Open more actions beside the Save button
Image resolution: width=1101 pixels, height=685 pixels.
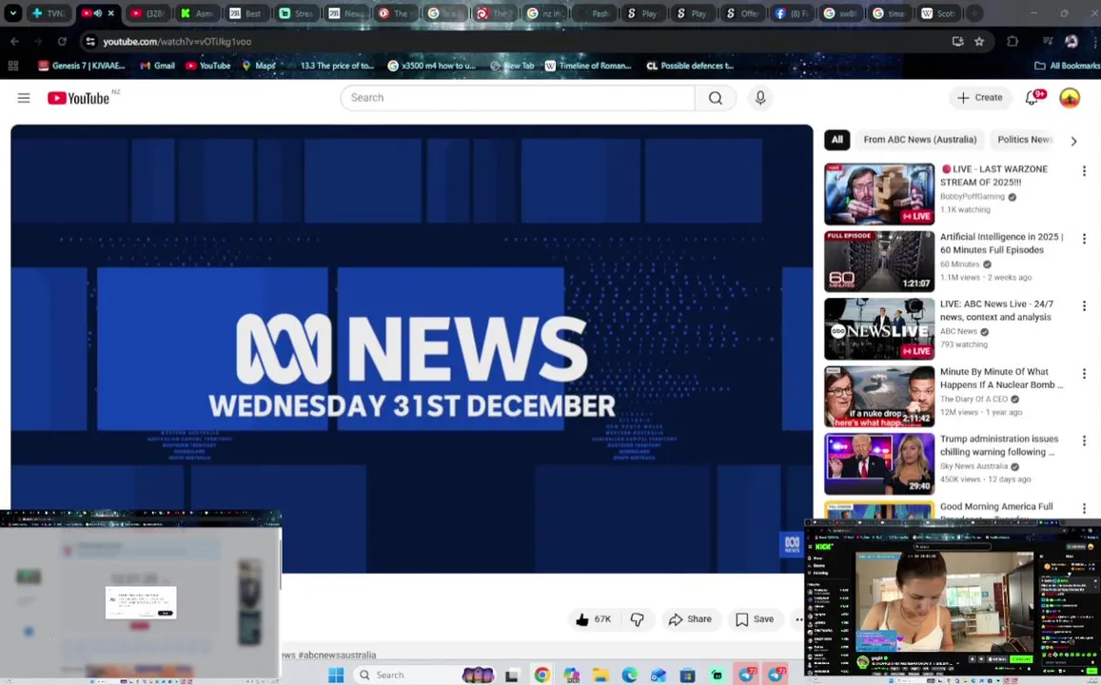coord(798,619)
